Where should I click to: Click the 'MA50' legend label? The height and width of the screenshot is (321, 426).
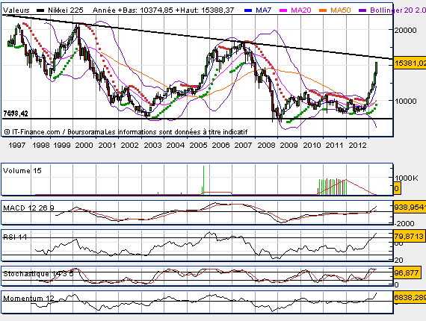point(340,10)
